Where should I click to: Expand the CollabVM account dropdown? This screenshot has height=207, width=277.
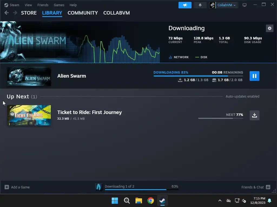pyautogui.click(x=226, y=5)
